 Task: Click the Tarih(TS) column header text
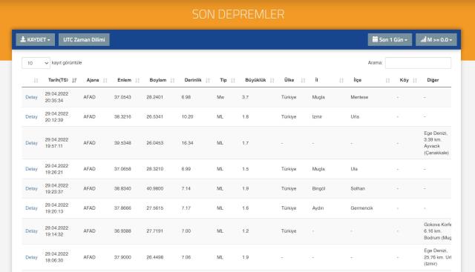(x=58, y=80)
